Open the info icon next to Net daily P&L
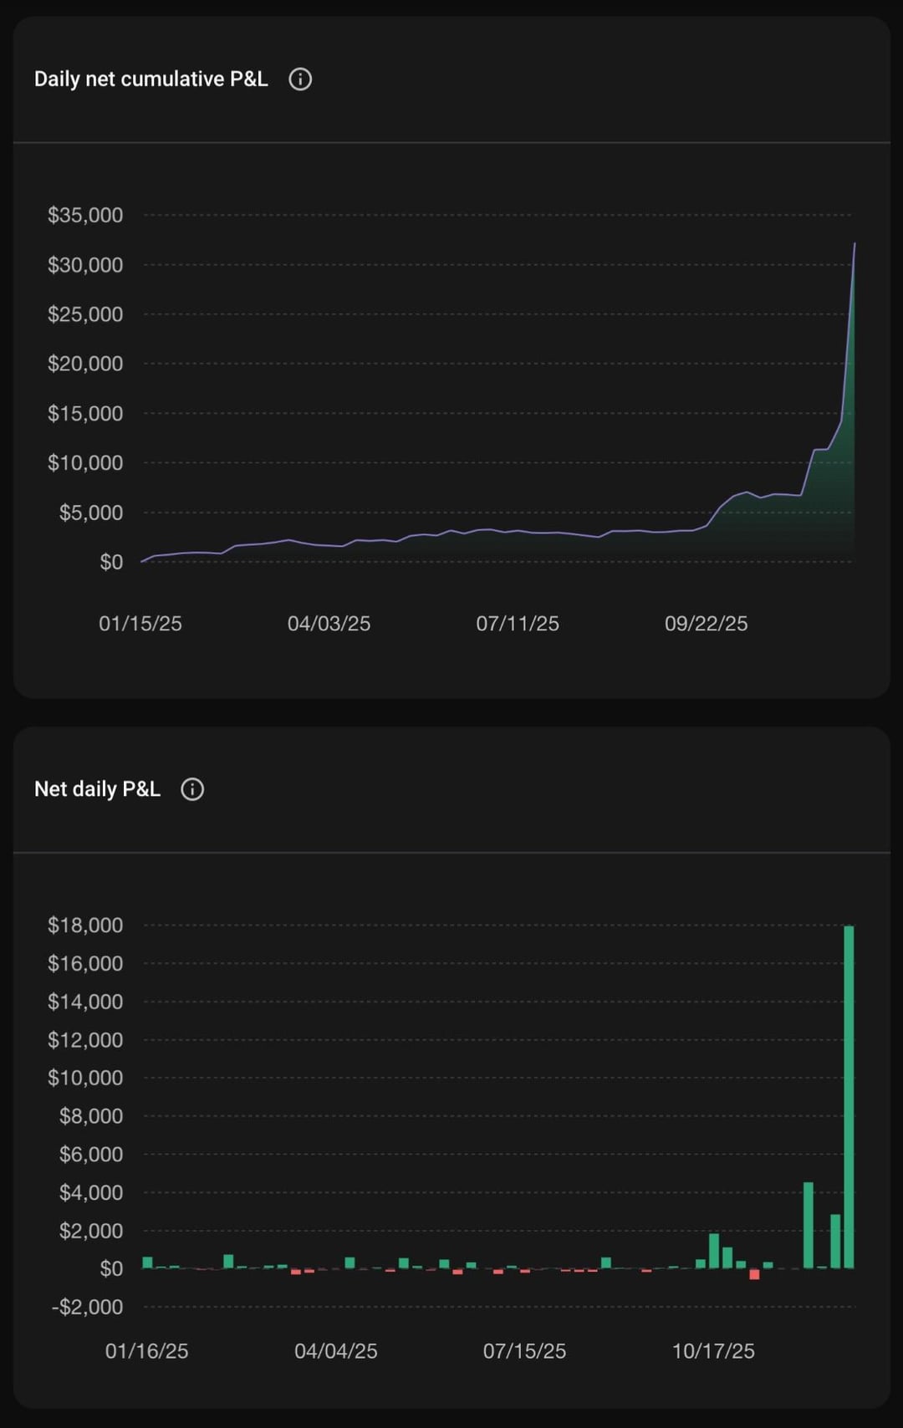Image resolution: width=903 pixels, height=1428 pixels. (192, 789)
